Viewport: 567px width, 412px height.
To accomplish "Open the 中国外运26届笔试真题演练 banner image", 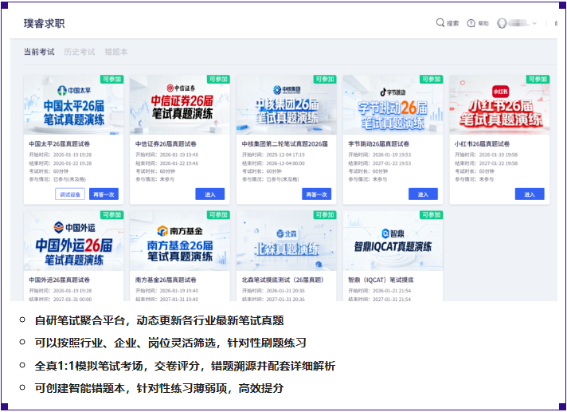I will tap(74, 241).
